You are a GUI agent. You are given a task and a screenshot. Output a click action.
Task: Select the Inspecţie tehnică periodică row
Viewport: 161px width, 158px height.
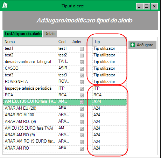65,89
